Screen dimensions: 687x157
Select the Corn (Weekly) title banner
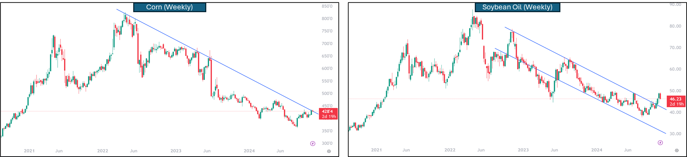tap(169, 7)
